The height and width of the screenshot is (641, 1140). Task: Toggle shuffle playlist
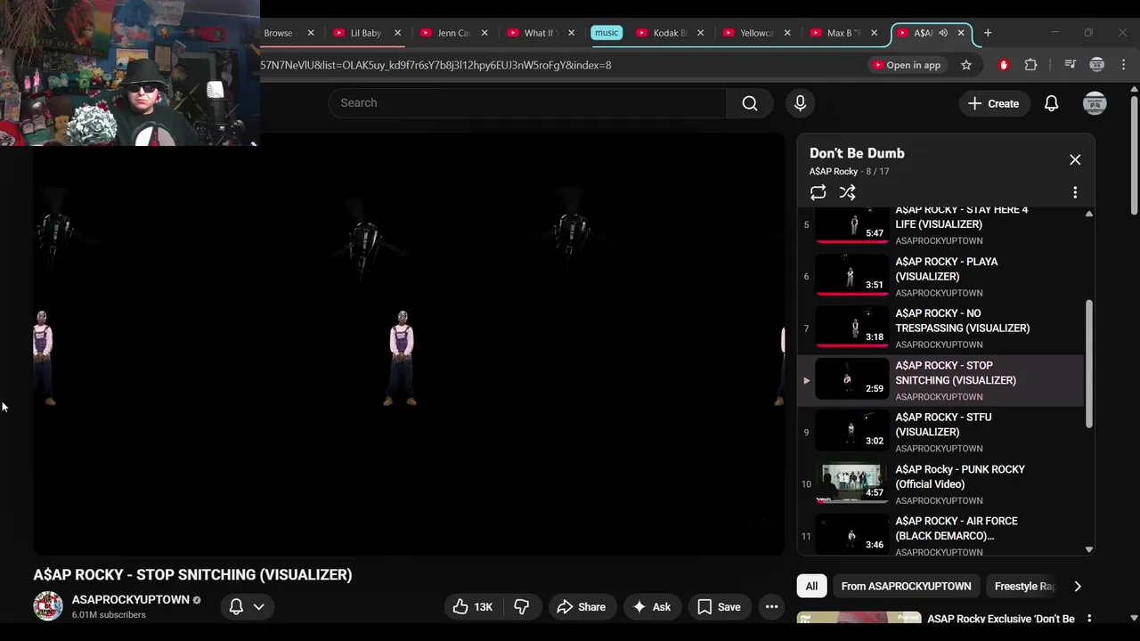(x=847, y=192)
